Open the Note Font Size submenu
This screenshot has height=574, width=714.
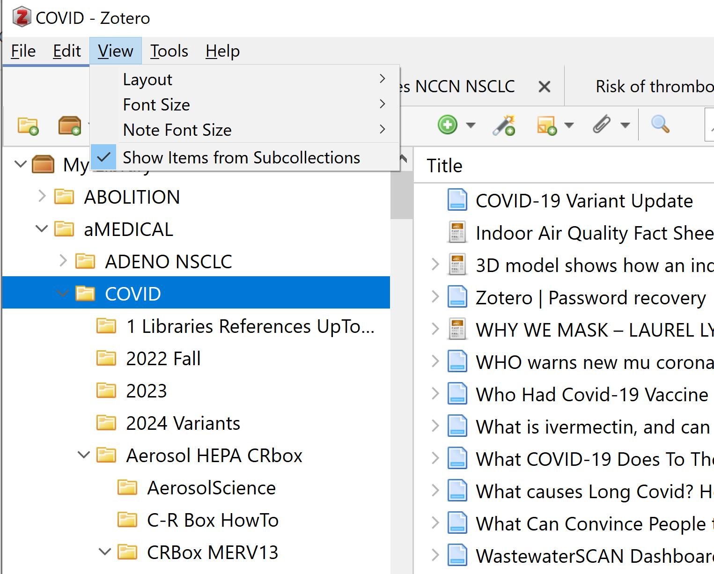(245, 130)
